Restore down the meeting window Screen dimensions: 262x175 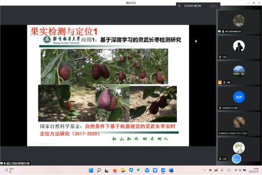[253, 3]
